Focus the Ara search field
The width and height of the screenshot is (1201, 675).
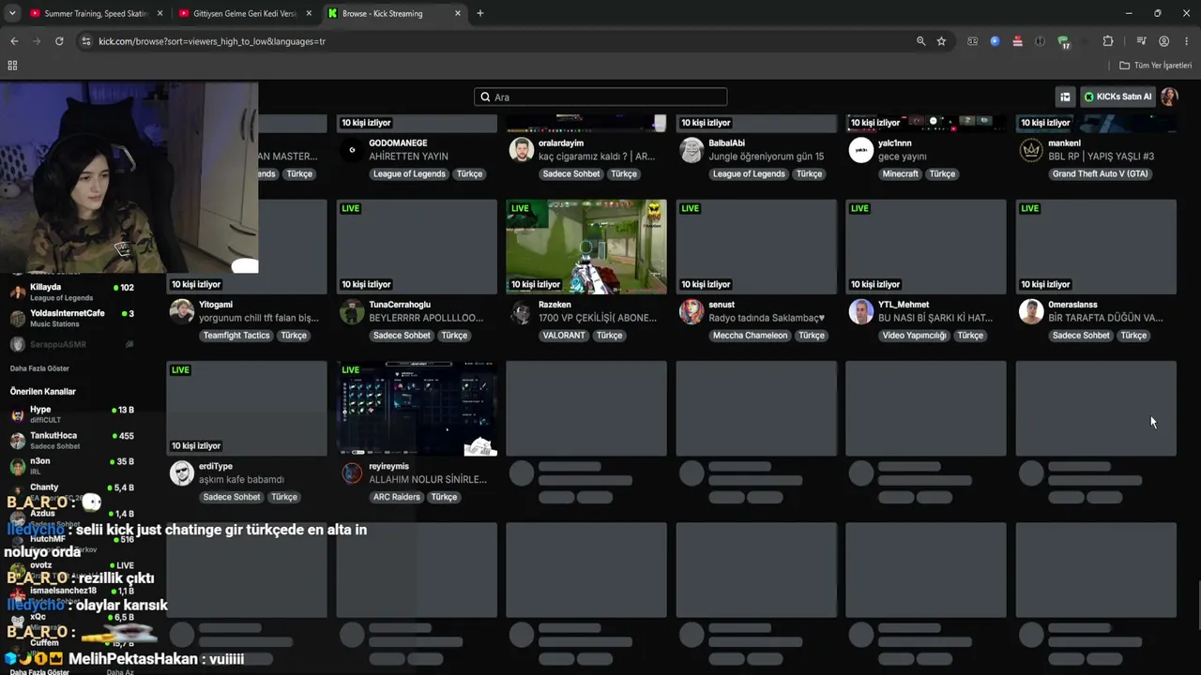coord(600,97)
